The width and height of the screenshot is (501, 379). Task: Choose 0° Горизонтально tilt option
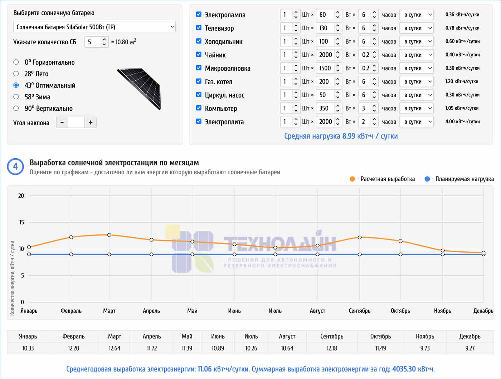point(16,62)
